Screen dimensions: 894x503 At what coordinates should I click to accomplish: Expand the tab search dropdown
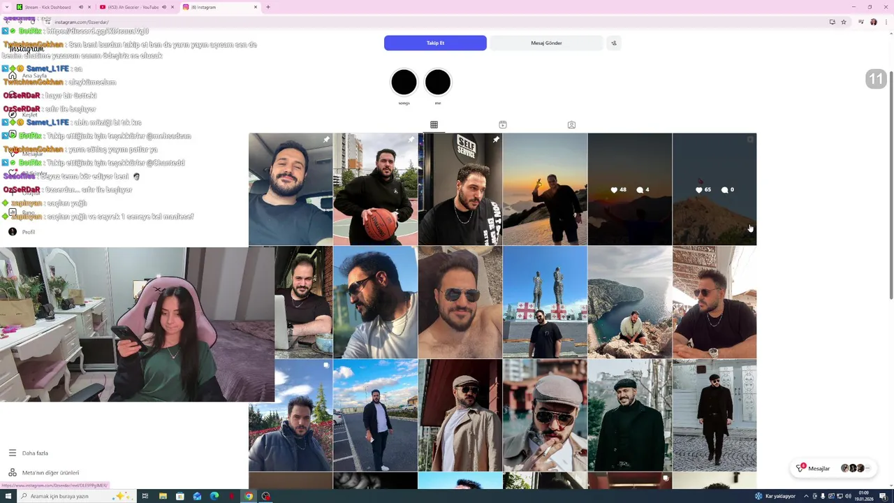point(6,7)
